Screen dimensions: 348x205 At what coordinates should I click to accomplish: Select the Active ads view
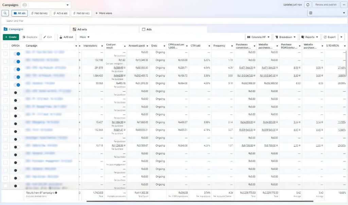60,13
